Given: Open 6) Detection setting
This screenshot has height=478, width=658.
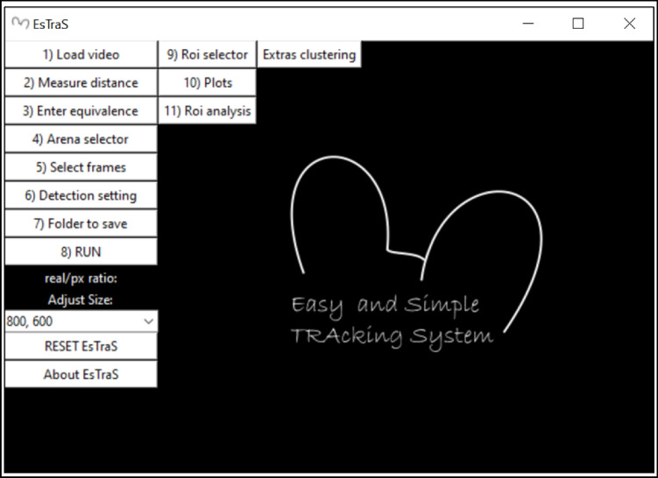Looking at the screenshot, I should pos(81,195).
